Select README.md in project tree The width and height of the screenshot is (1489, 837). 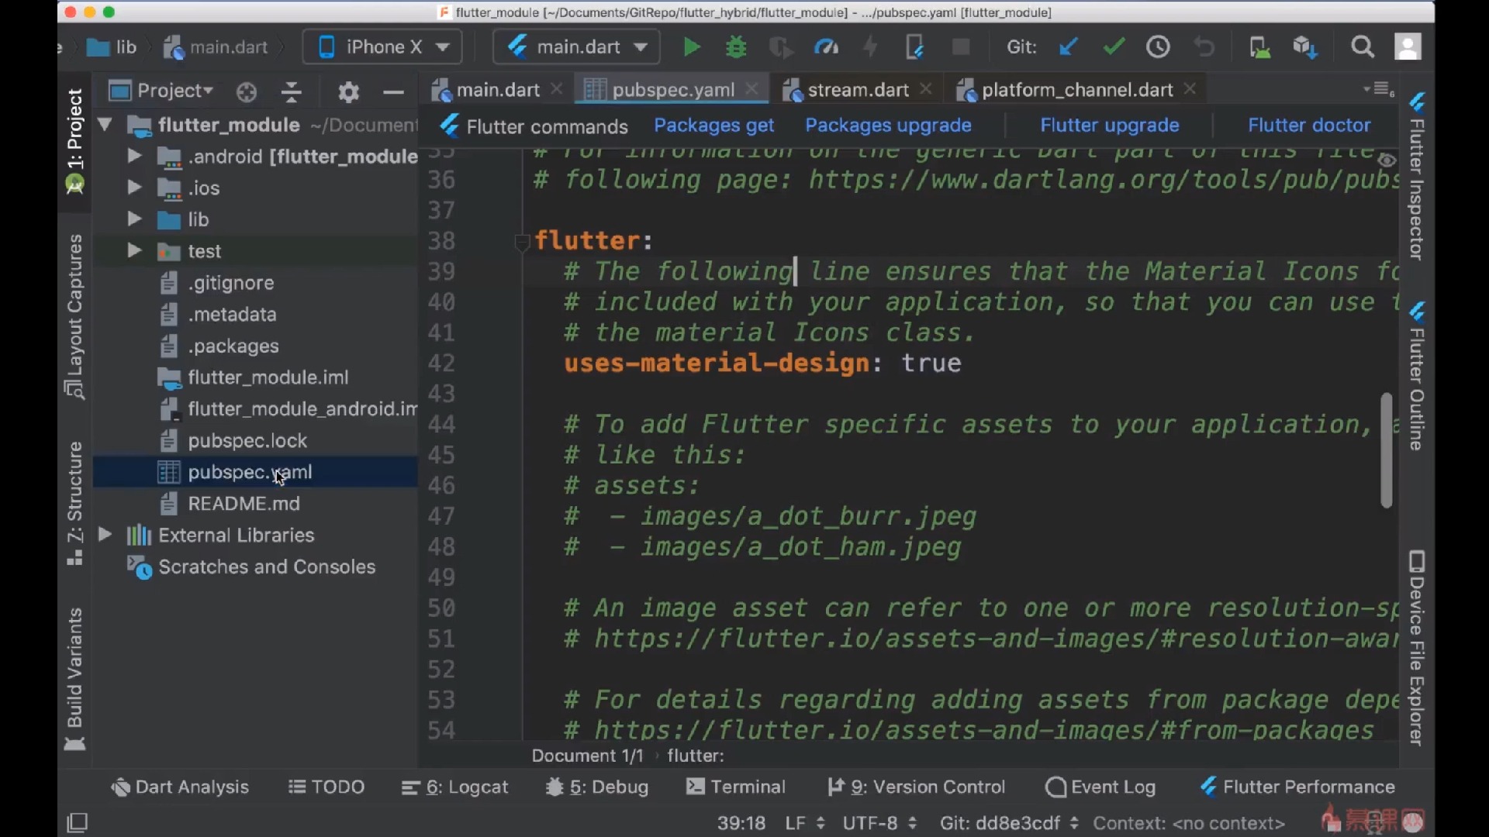click(x=244, y=504)
